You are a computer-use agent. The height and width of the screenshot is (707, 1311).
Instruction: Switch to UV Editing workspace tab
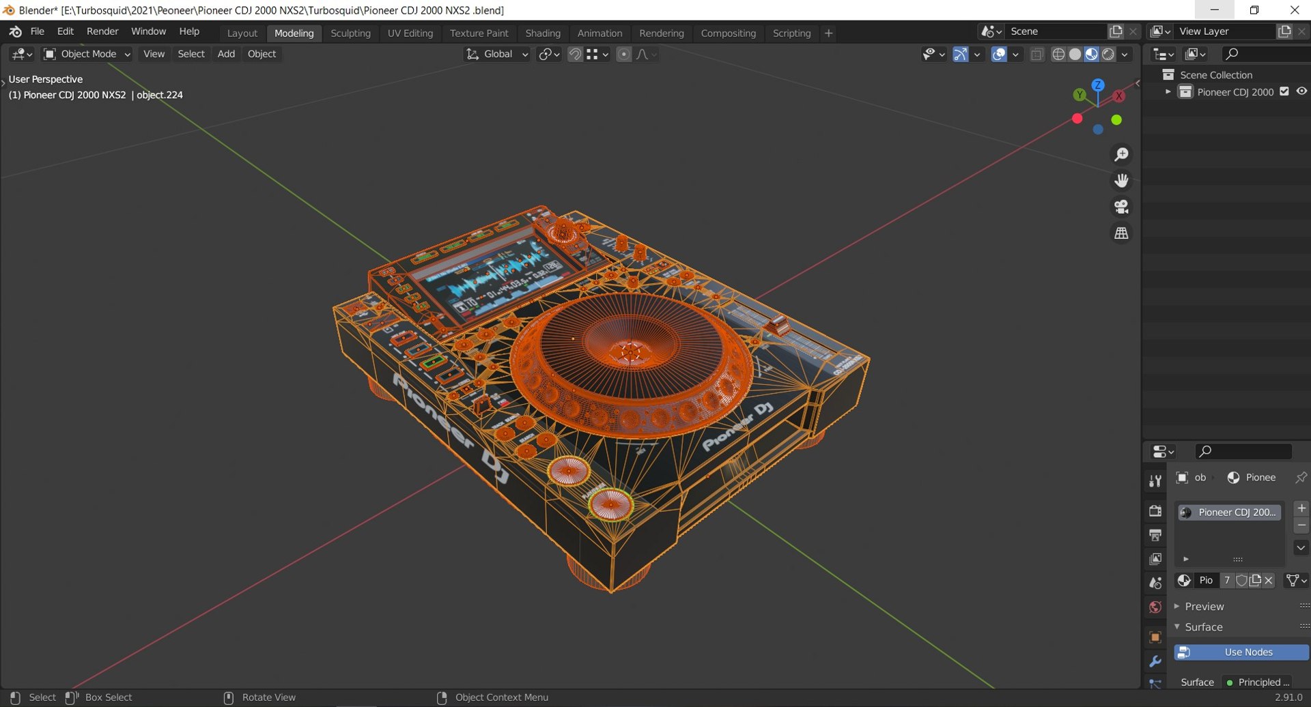coord(410,33)
